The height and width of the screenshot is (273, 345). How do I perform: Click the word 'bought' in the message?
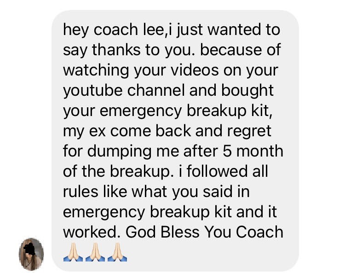(247, 90)
